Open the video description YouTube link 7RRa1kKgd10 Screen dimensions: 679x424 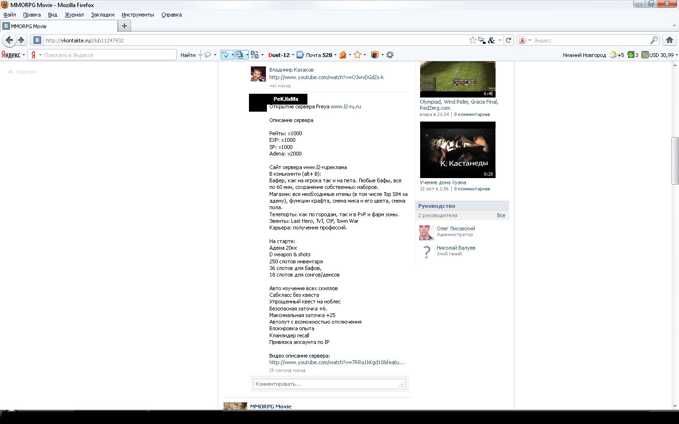coord(337,362)
